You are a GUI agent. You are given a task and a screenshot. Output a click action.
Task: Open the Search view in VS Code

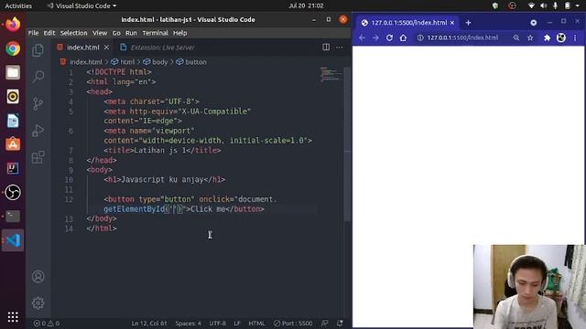point(38,77)
